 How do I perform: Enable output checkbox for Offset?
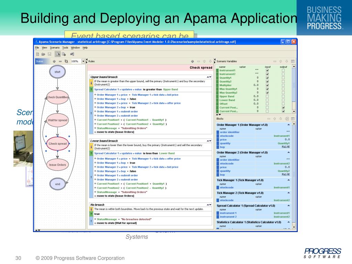pyautogui.click(x=283, y=104)
